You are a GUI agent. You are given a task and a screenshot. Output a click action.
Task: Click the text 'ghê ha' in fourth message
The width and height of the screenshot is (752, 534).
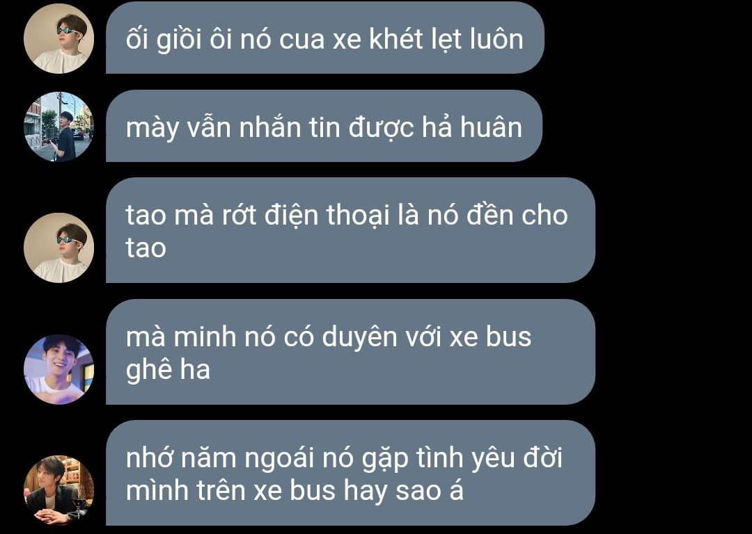point(168,370)
